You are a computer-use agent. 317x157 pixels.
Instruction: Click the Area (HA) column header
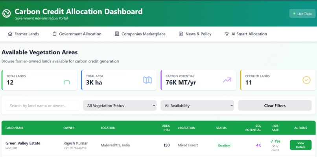click(x=166, y=128)
